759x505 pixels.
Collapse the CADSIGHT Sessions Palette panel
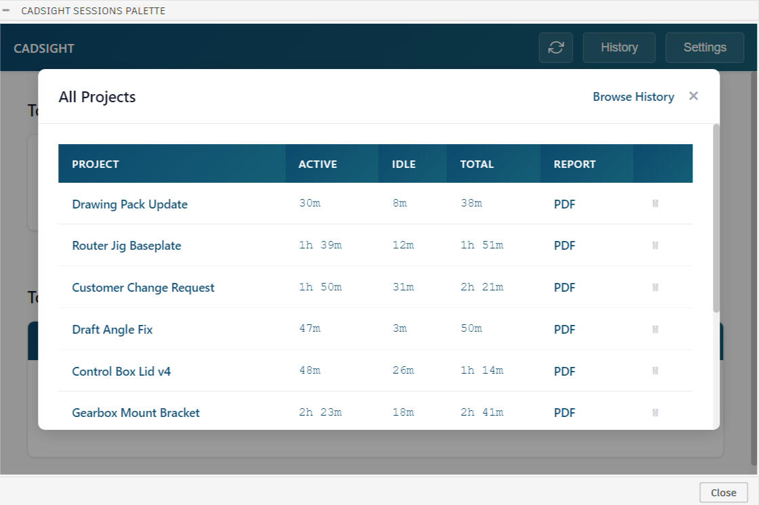click(x=7, y=10)
